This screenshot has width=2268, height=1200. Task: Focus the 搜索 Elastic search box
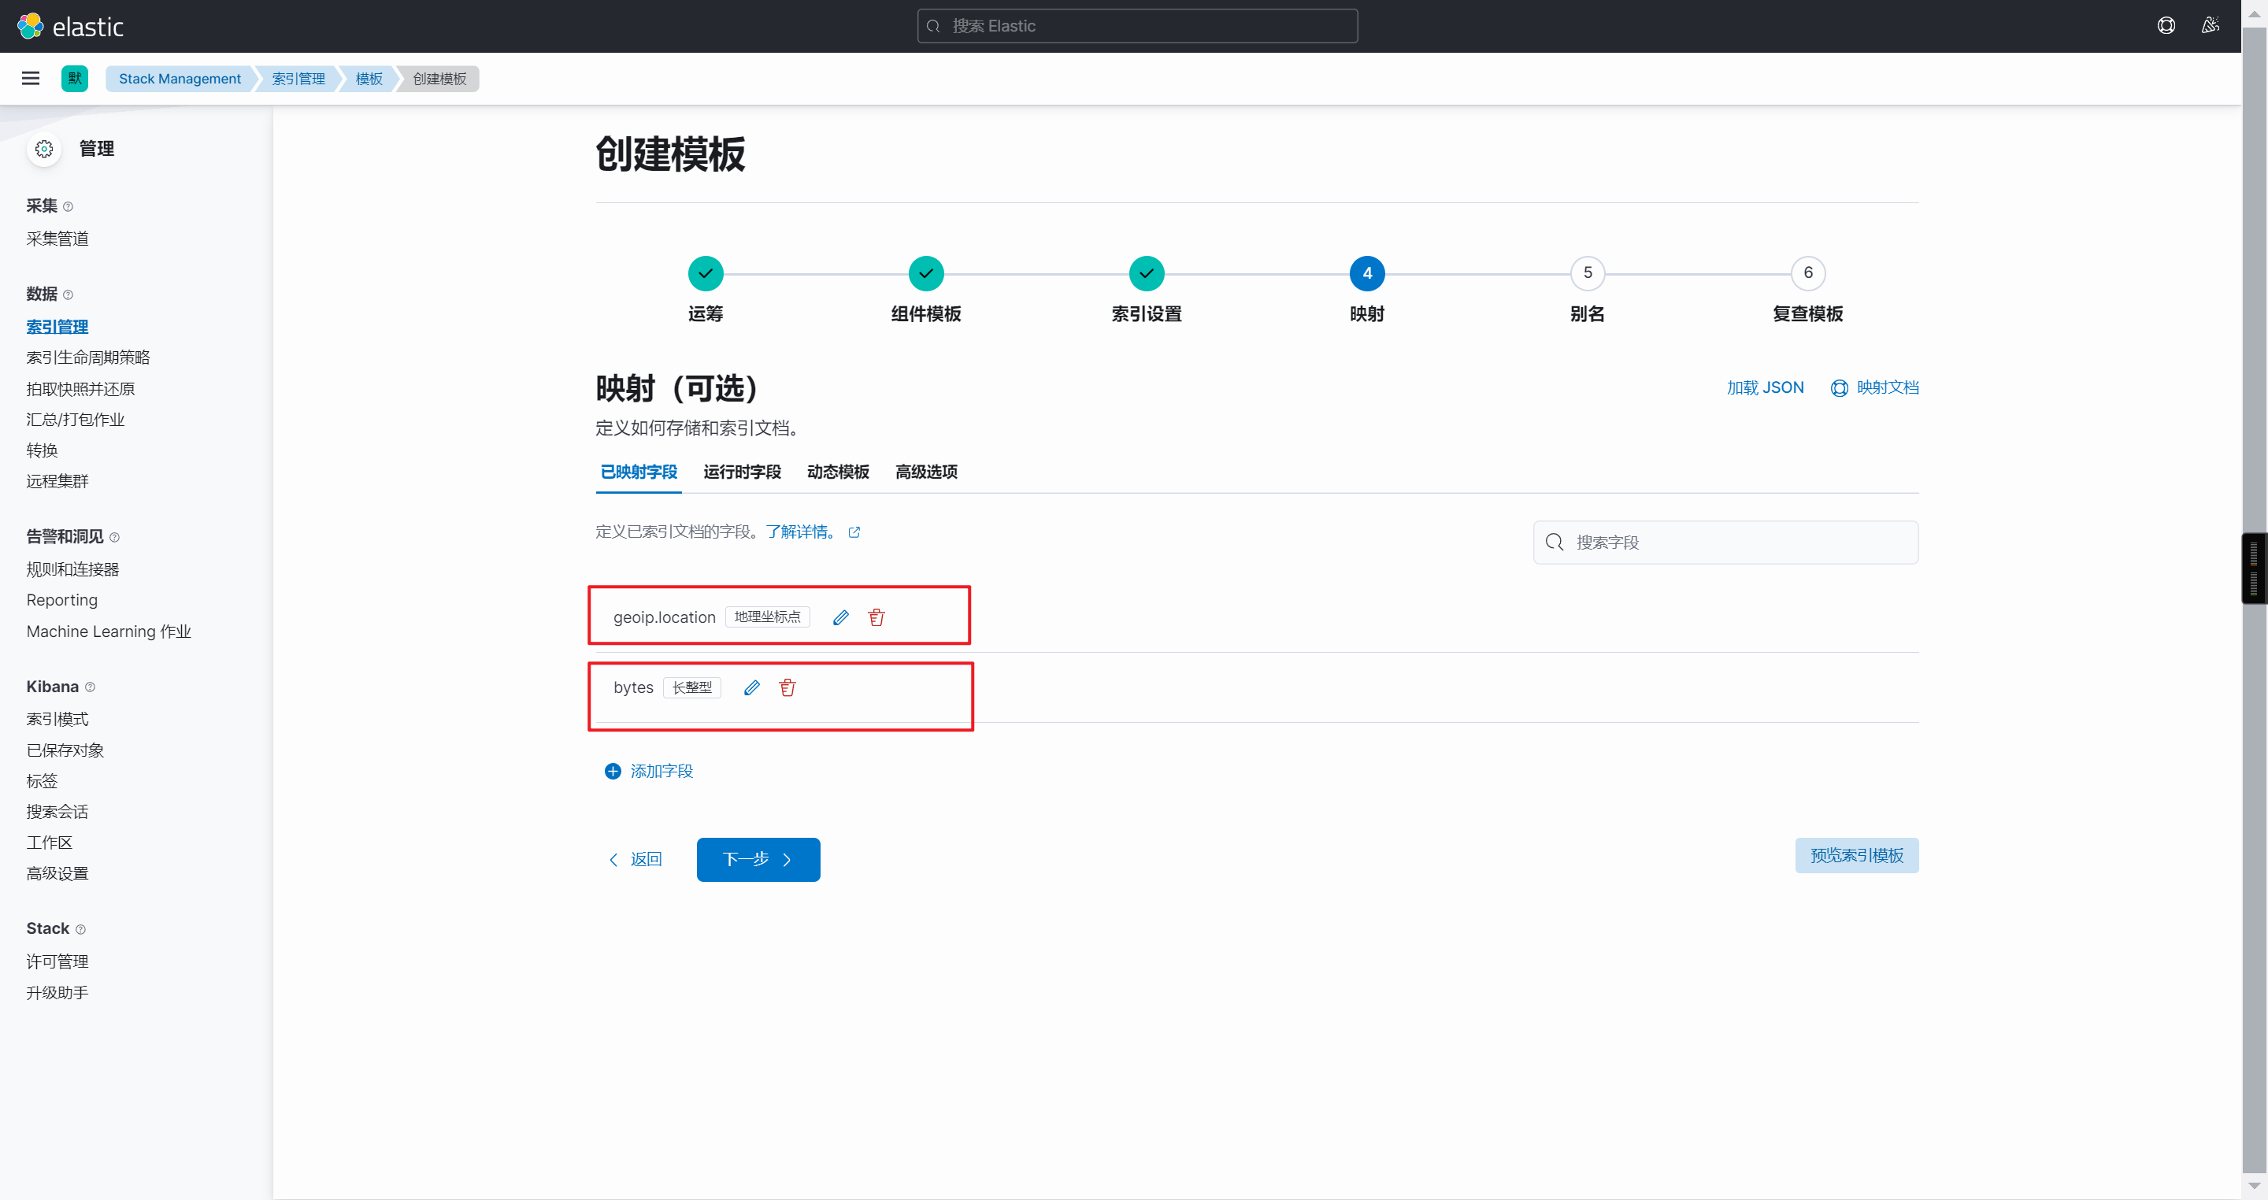tap(1137, 25)
